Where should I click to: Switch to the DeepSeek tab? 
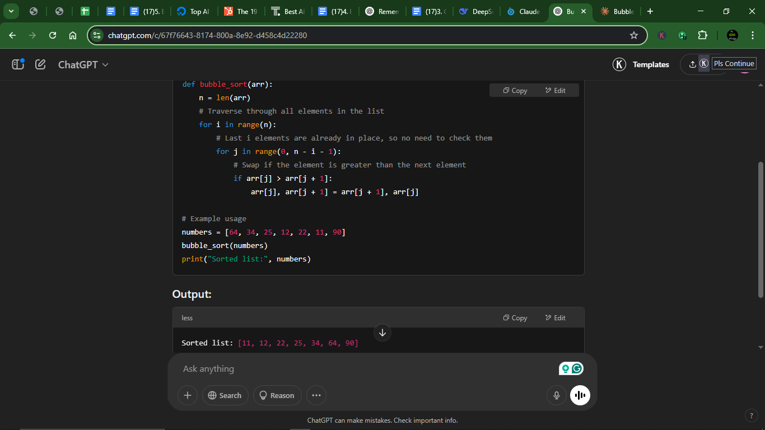477,11
